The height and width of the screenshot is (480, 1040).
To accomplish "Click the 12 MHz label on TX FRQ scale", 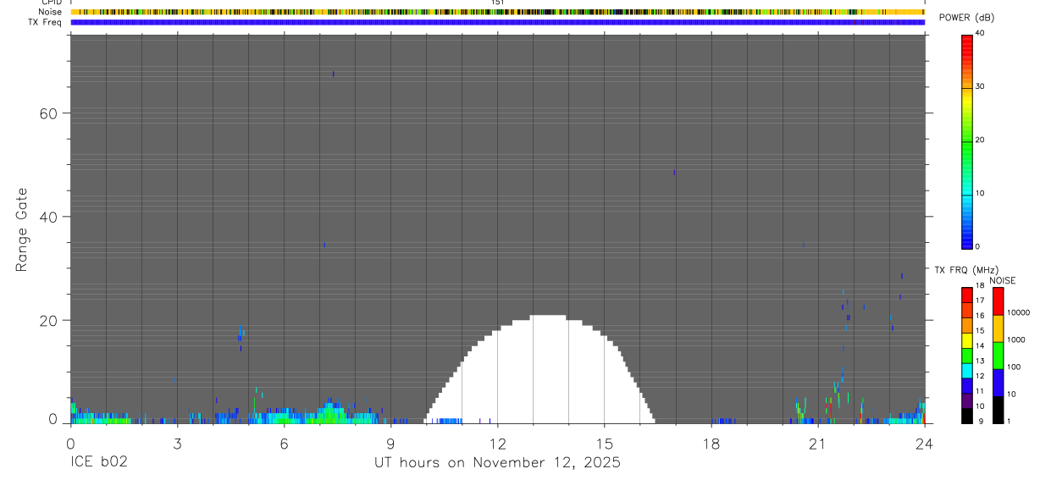I will 979,376.
